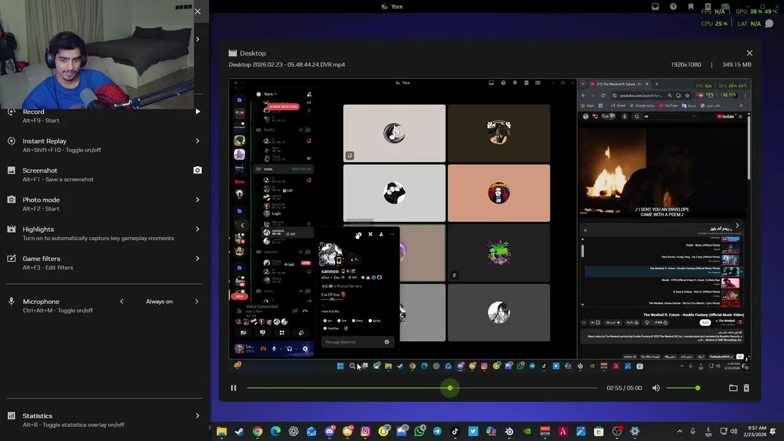The width and height of the screenshot is (784, 441).
Task: Click the Statistics bar chart icon
Action: click(x=11, y=416)
